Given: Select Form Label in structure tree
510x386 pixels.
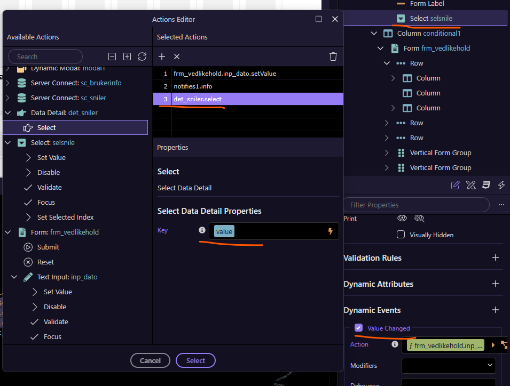Looking at the screenshot, I should [x=427, y=4].
